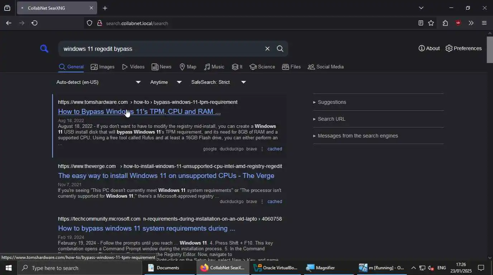Open the Tom's Hardware bypass result
Image resolution: width=493 pixels, height=275 pixels.
139,112
